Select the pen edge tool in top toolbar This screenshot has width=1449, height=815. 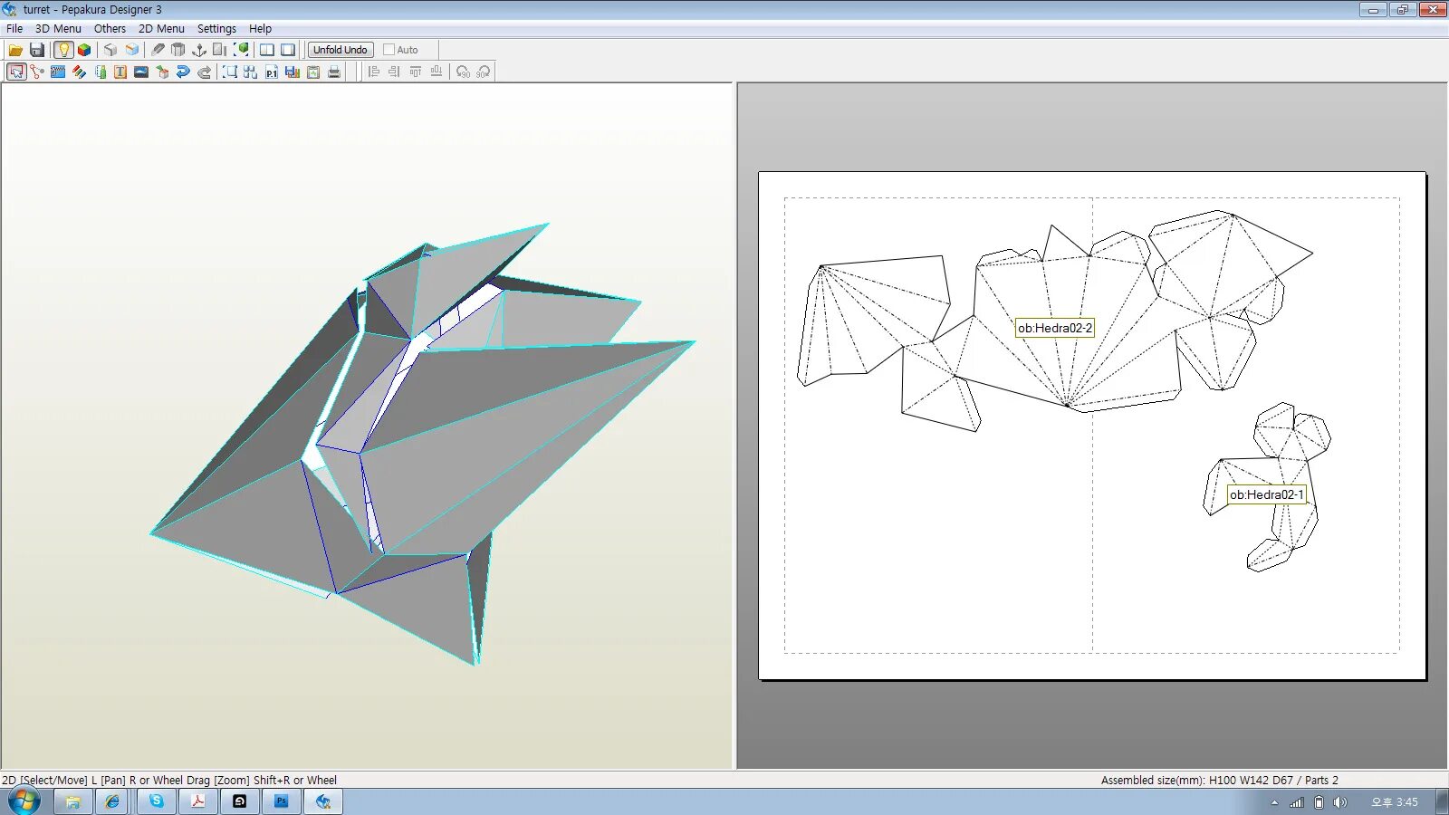(x=158, y=50)
